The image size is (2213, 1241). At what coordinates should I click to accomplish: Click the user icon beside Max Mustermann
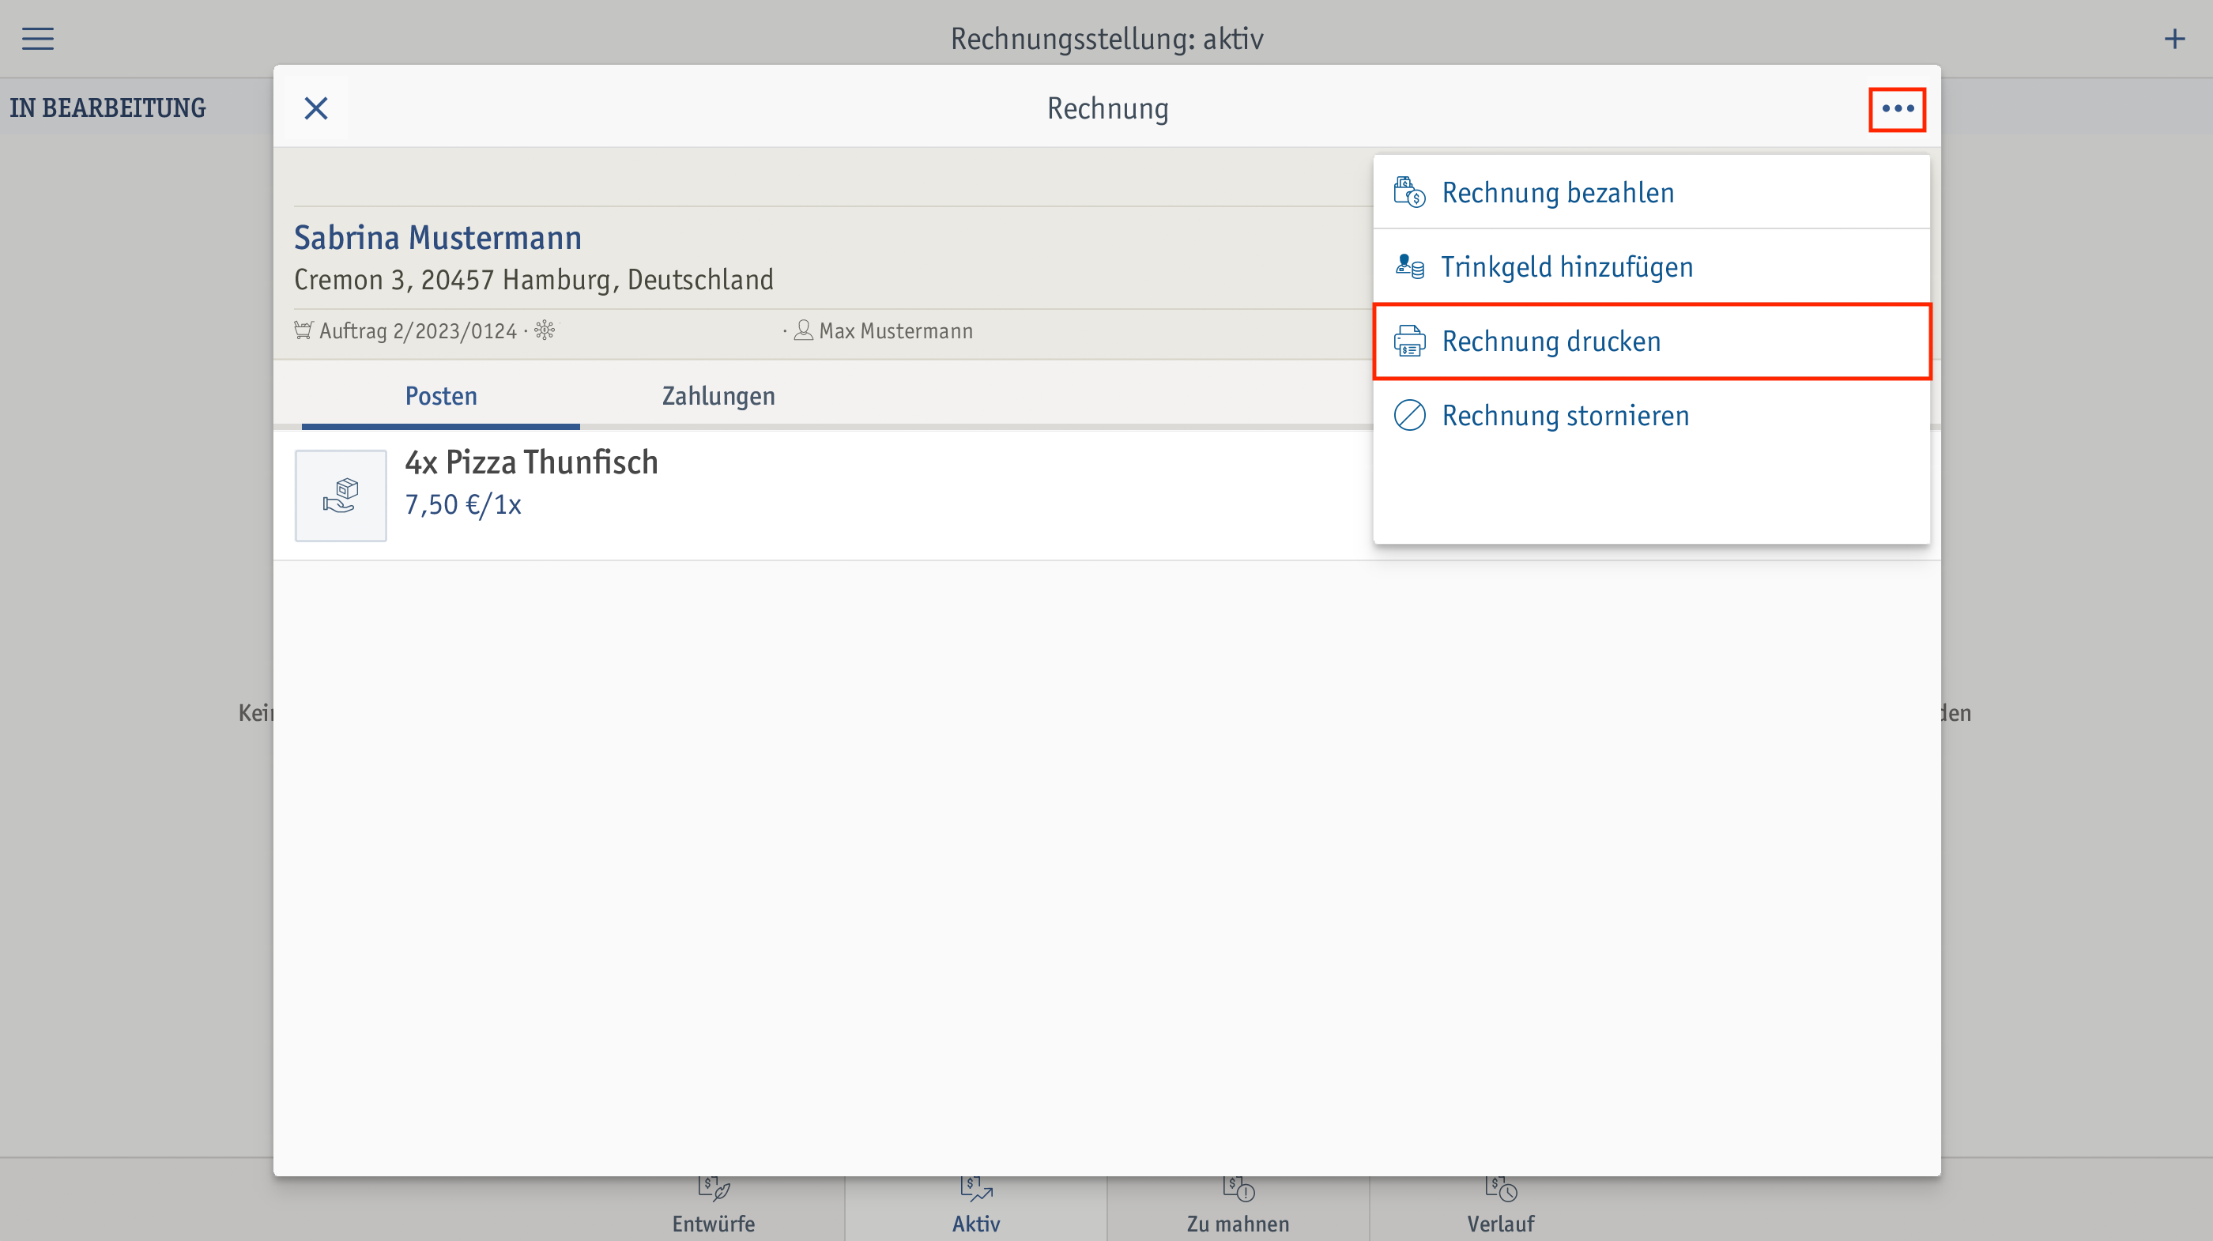pyautogui.click(x=803, y=330)
